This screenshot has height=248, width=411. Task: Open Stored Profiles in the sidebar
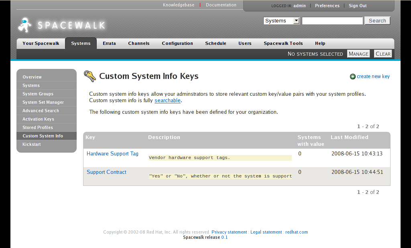[x=47, y=127]
